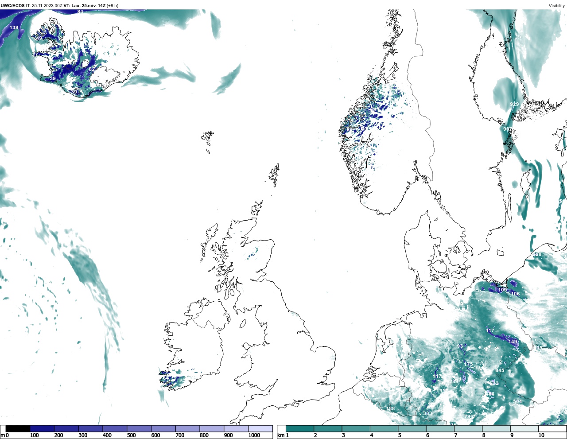Screen dimensions: 567x439
Task: Click the 'UWC/ECDS' header label
Action: [x=12, y=6]
